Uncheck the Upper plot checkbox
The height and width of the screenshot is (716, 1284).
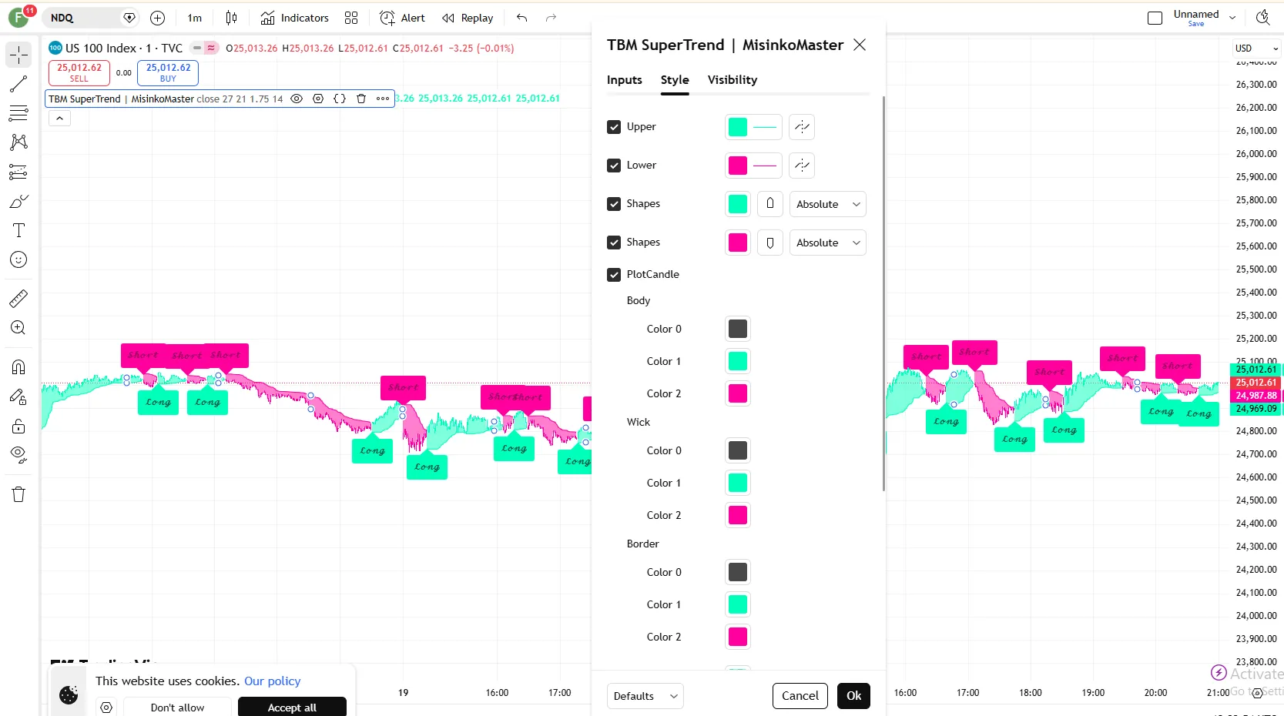pos(614,127)
